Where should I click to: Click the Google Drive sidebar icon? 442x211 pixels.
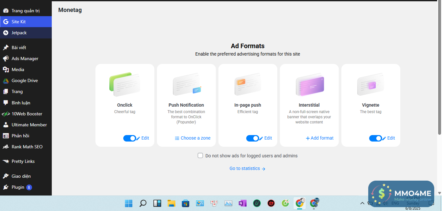6,81
